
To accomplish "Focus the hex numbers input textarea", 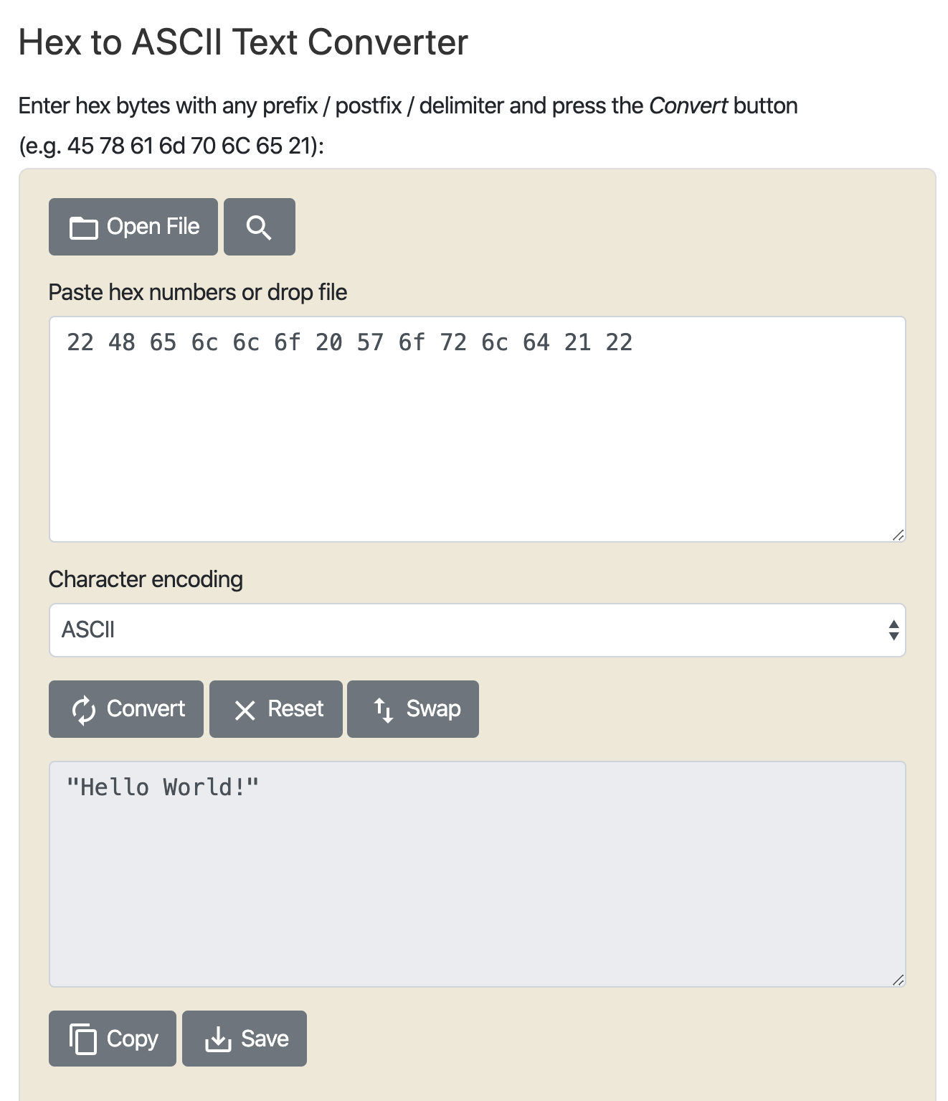I will [x=478, y=429].
